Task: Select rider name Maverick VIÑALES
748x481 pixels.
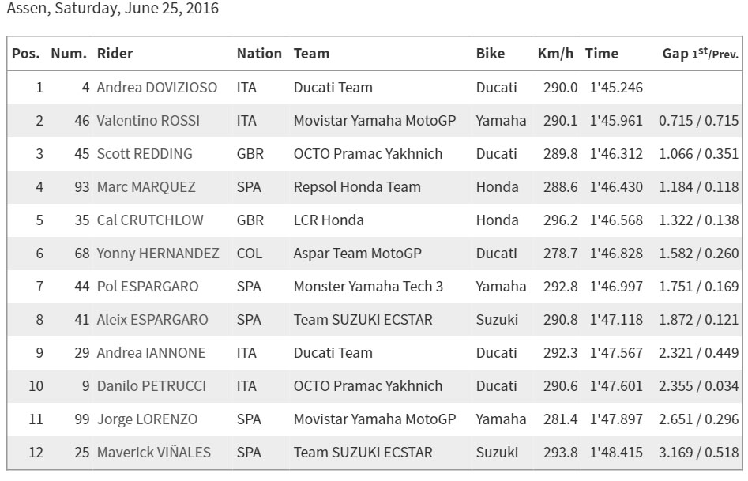Action: pos(153,453)
